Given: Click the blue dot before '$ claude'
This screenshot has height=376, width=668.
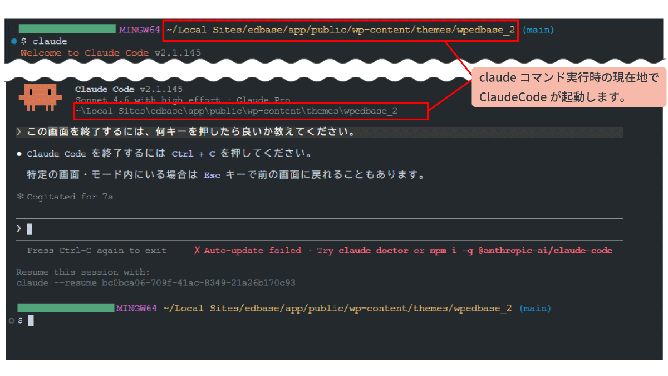Looking at the screenshot, I should click(x=13, y=41).
